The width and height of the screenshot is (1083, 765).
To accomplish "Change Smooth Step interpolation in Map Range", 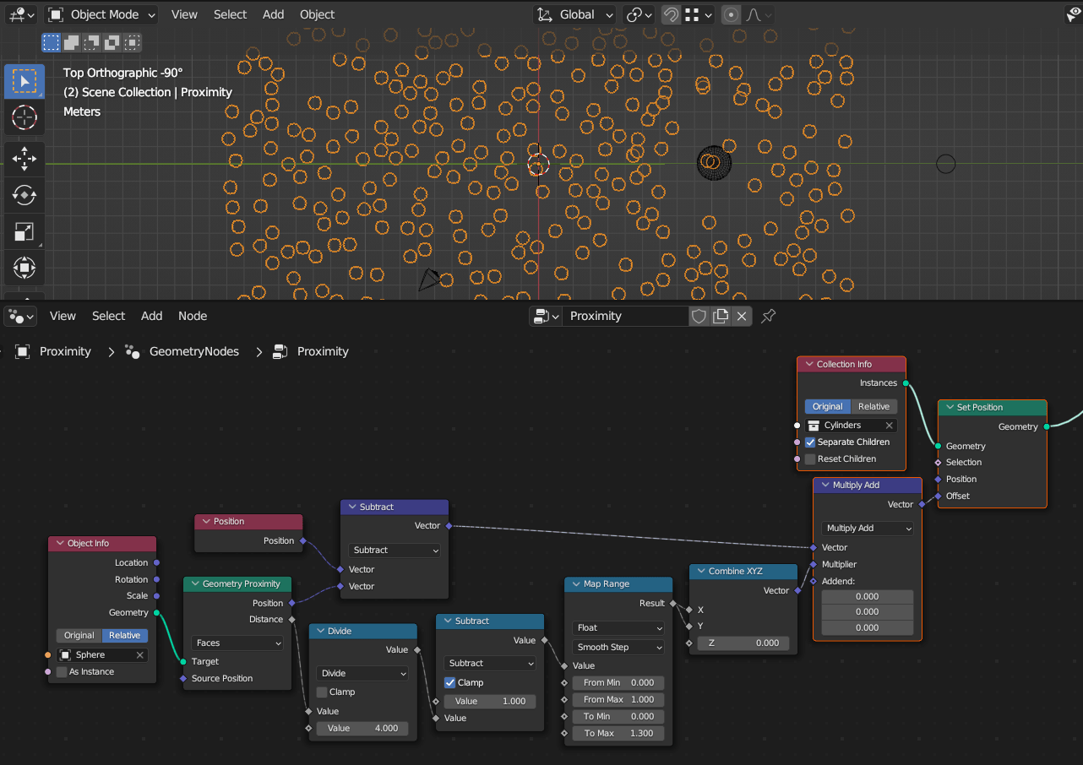I will [618, 646].
